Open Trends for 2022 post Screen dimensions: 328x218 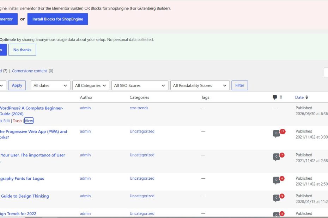coord(18,214)
